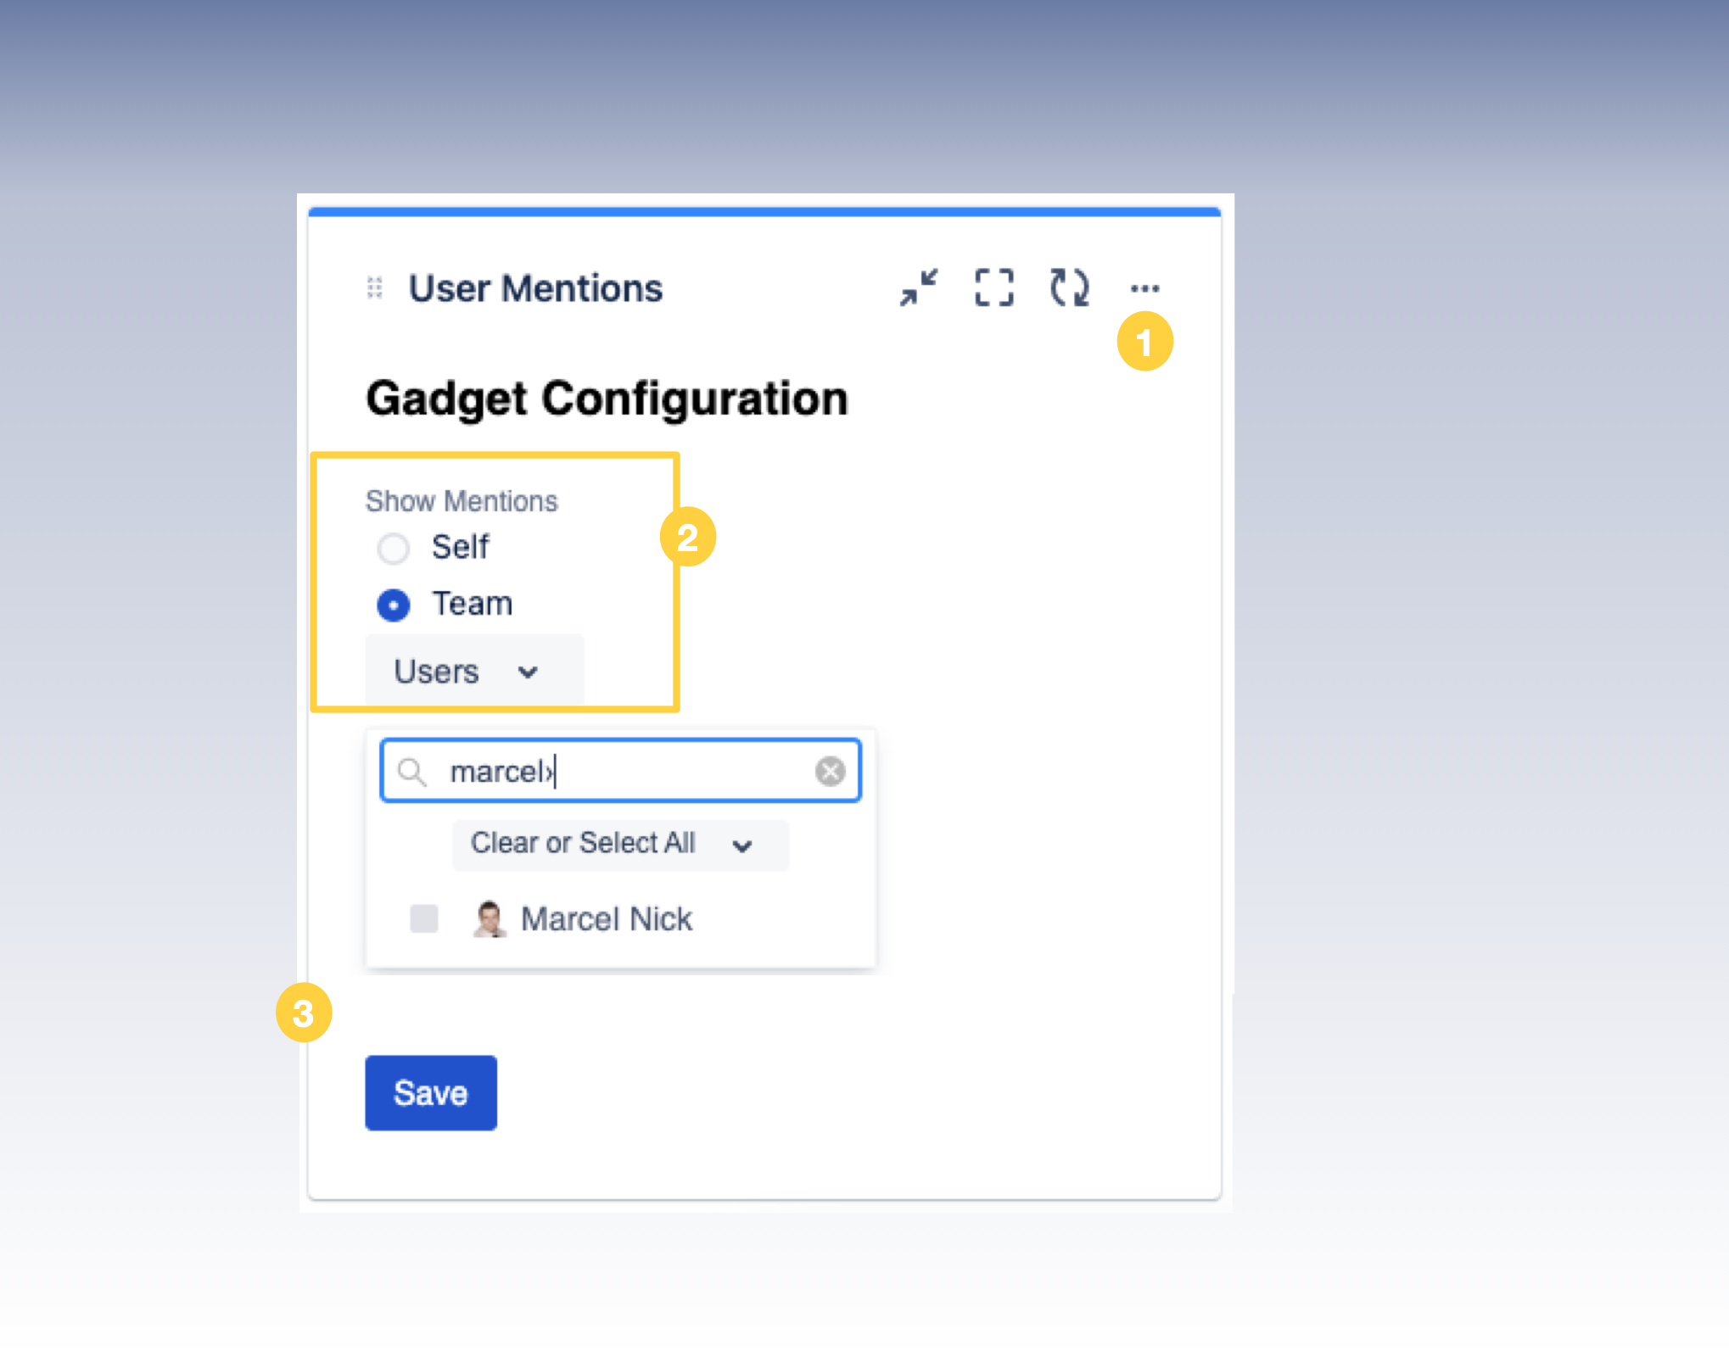This screenshot has width=1729, height=1356.
Task: Click the Team option label
Action: pos(473,604)
